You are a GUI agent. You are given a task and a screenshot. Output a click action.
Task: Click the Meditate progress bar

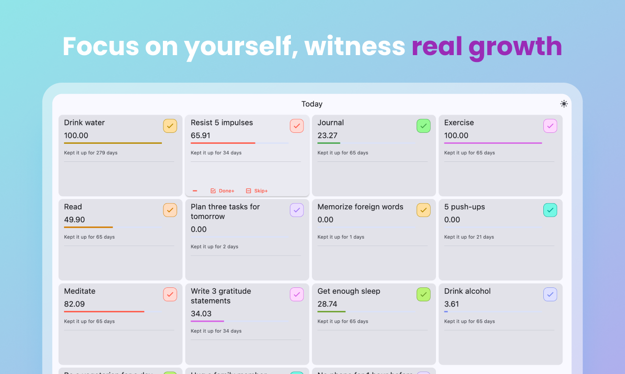113,312
